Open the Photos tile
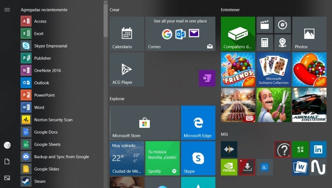The image size is (332, 188). tap(309, 34)
